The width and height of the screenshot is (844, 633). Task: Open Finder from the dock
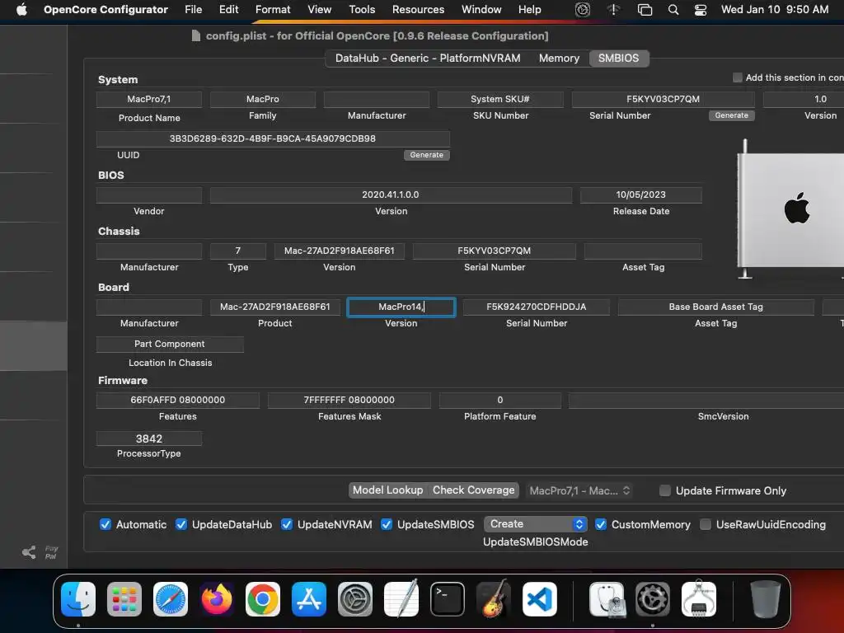coord(78,599)
